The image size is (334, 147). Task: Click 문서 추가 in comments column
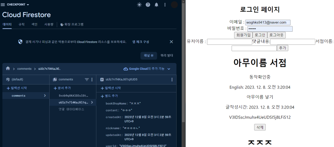coord(62,88)
